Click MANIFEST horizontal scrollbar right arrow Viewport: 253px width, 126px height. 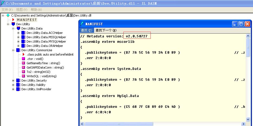pyautogui.click(x=243, y=124)
